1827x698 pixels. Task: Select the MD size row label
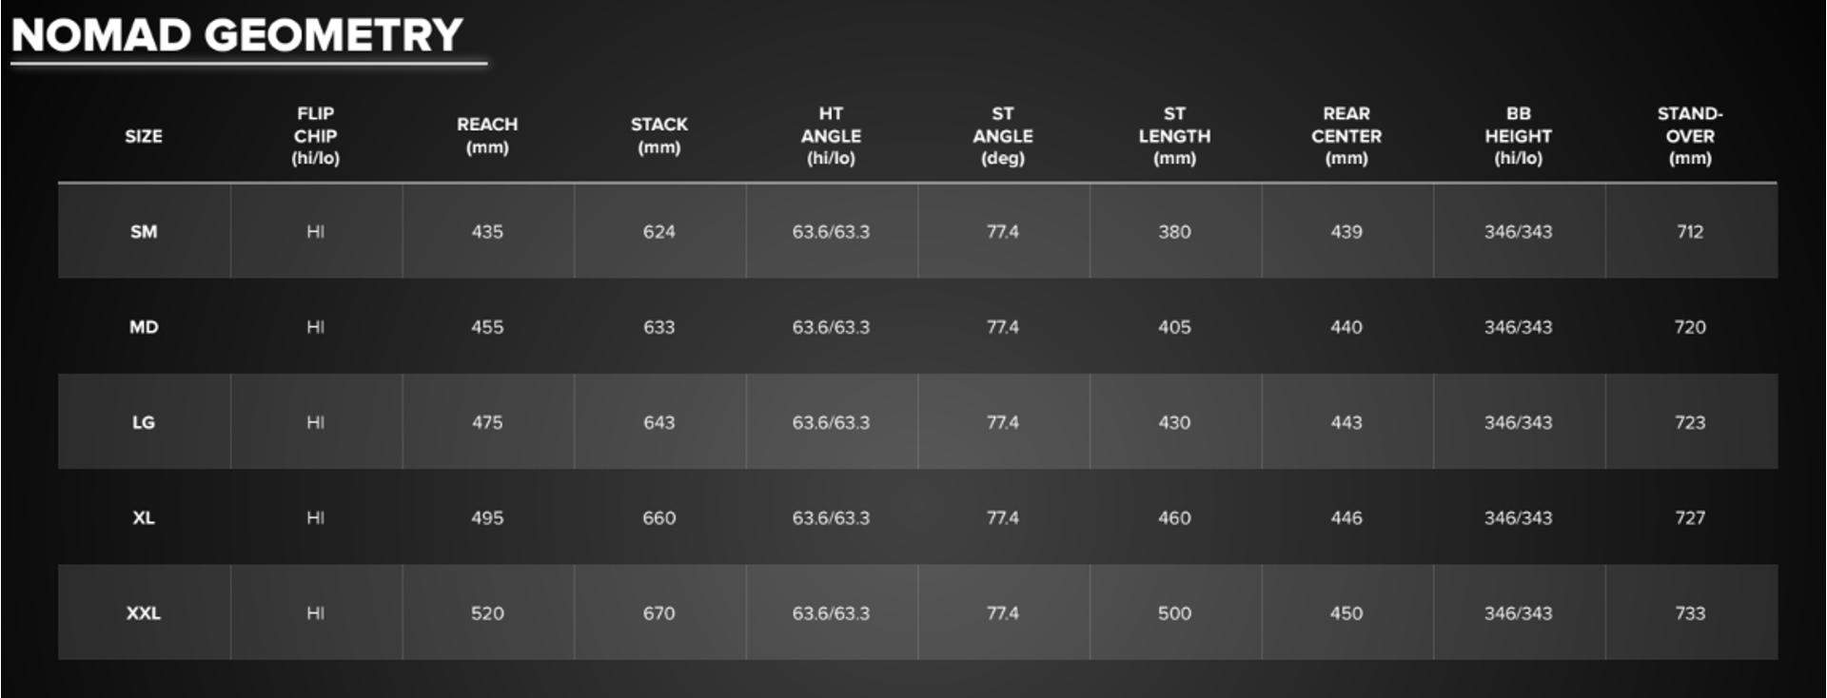pos(144,327)
